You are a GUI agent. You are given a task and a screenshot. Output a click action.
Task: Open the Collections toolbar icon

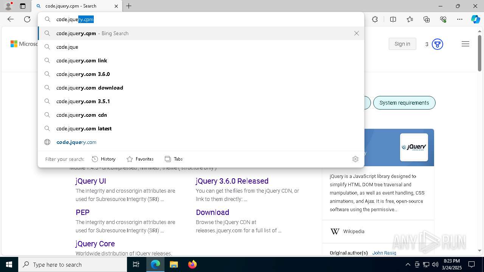[427, 19]
